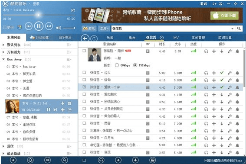Share the current song Still Believe
Screen dimensions: 246x164
[73, 10]
